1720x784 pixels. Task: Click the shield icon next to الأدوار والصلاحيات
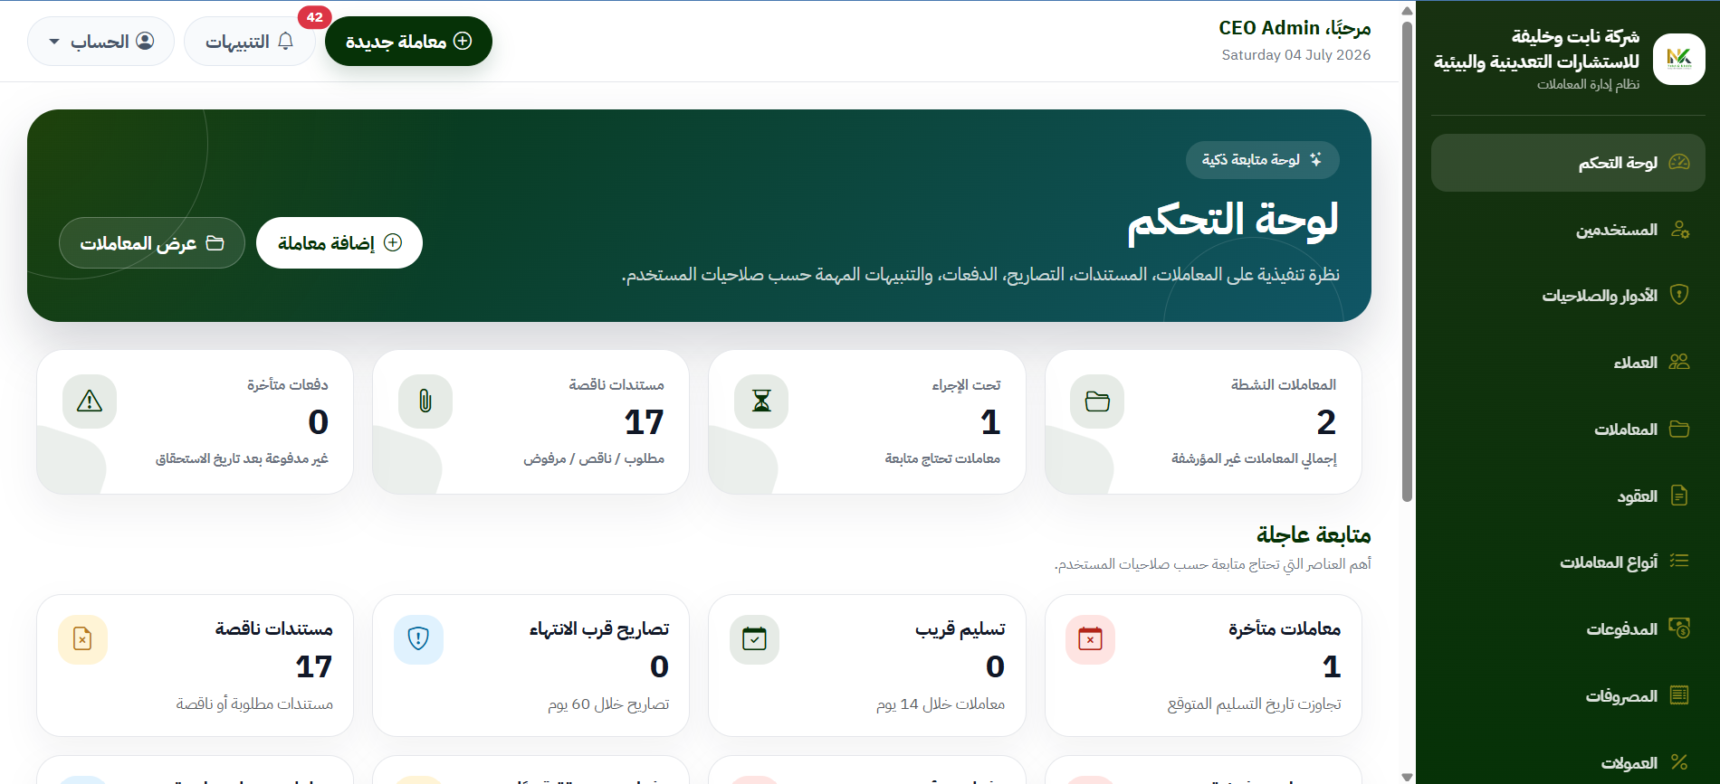point(1679,295)
